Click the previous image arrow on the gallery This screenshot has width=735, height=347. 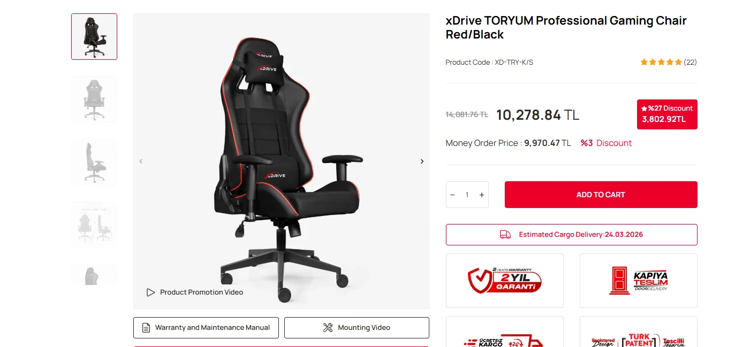[x=141, y=161]
